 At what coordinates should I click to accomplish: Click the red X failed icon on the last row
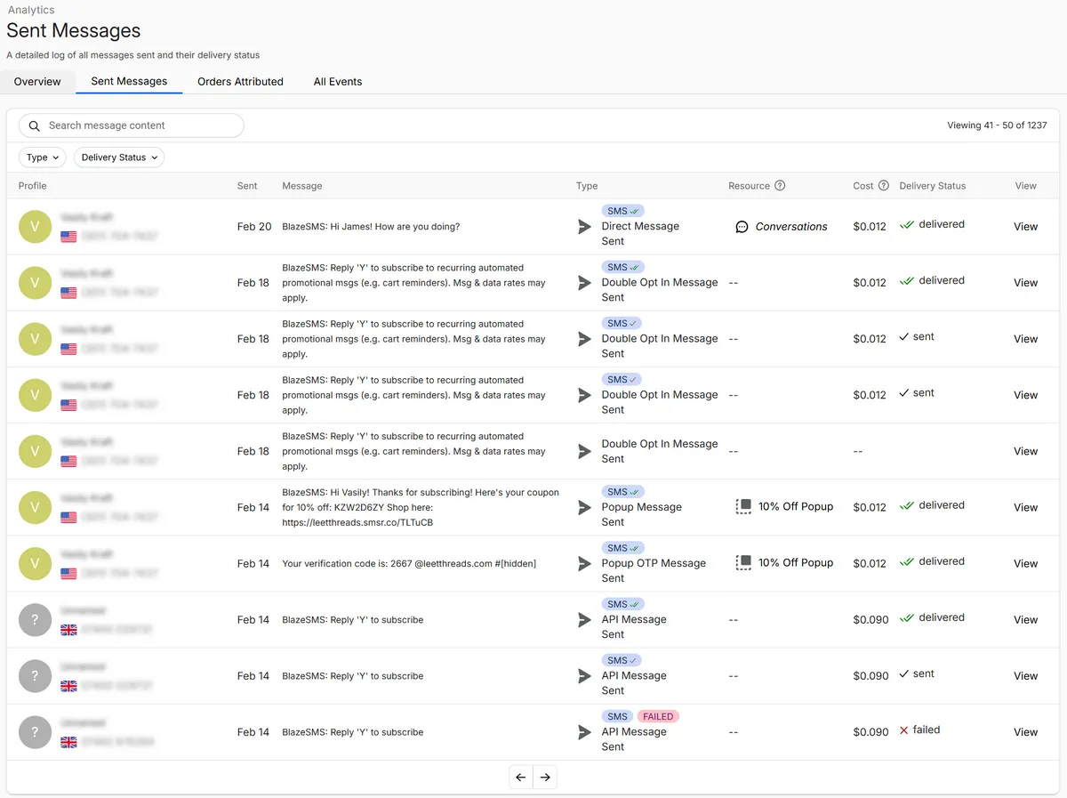903,729
